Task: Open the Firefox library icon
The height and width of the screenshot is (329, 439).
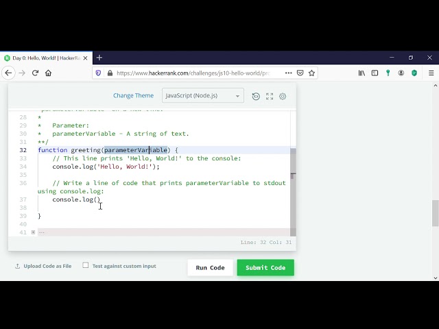Action: click(361, 73)
